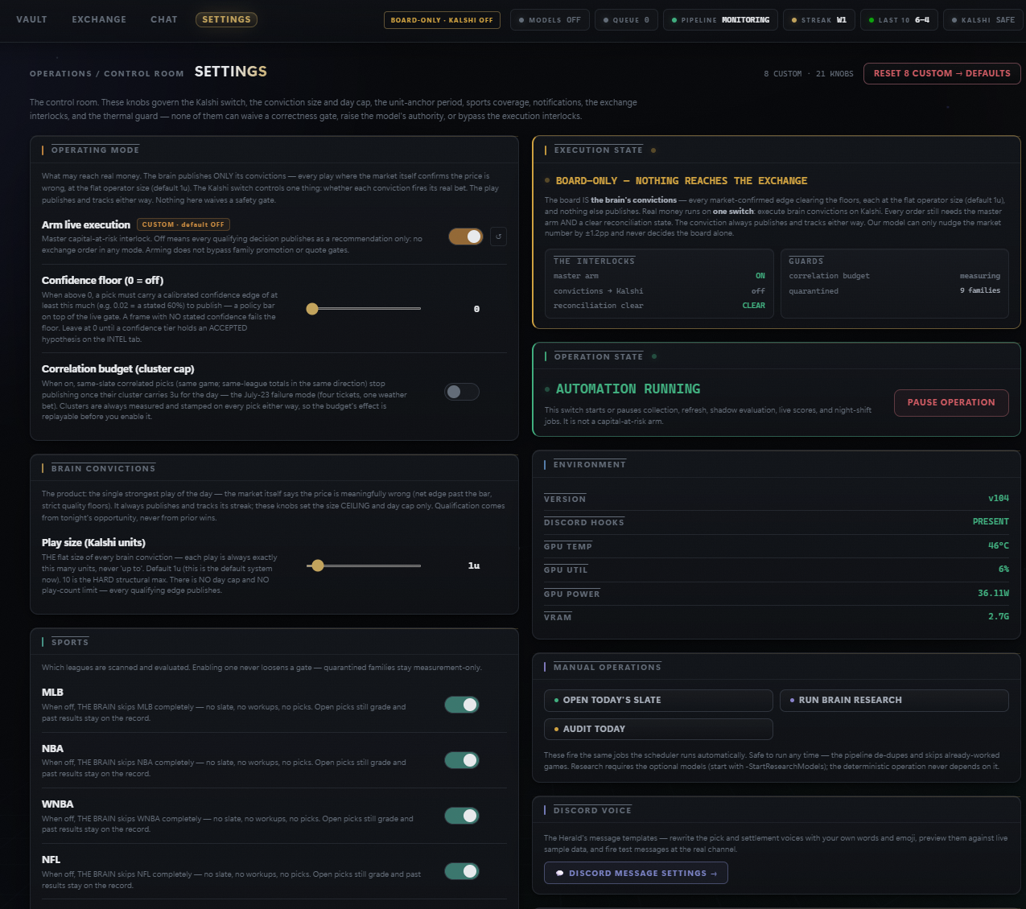Viewport: 1026px width, 909px height.
Task: Click the QUEUE 0 status chip
Action: pyautogui.click(x=627, y=20)
